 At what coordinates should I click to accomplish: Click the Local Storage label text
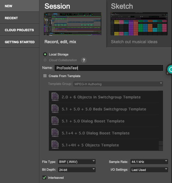pos(59,54)
